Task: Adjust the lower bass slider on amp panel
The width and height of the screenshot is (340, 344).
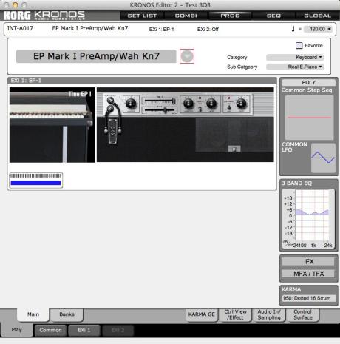Action: point(160,110)
